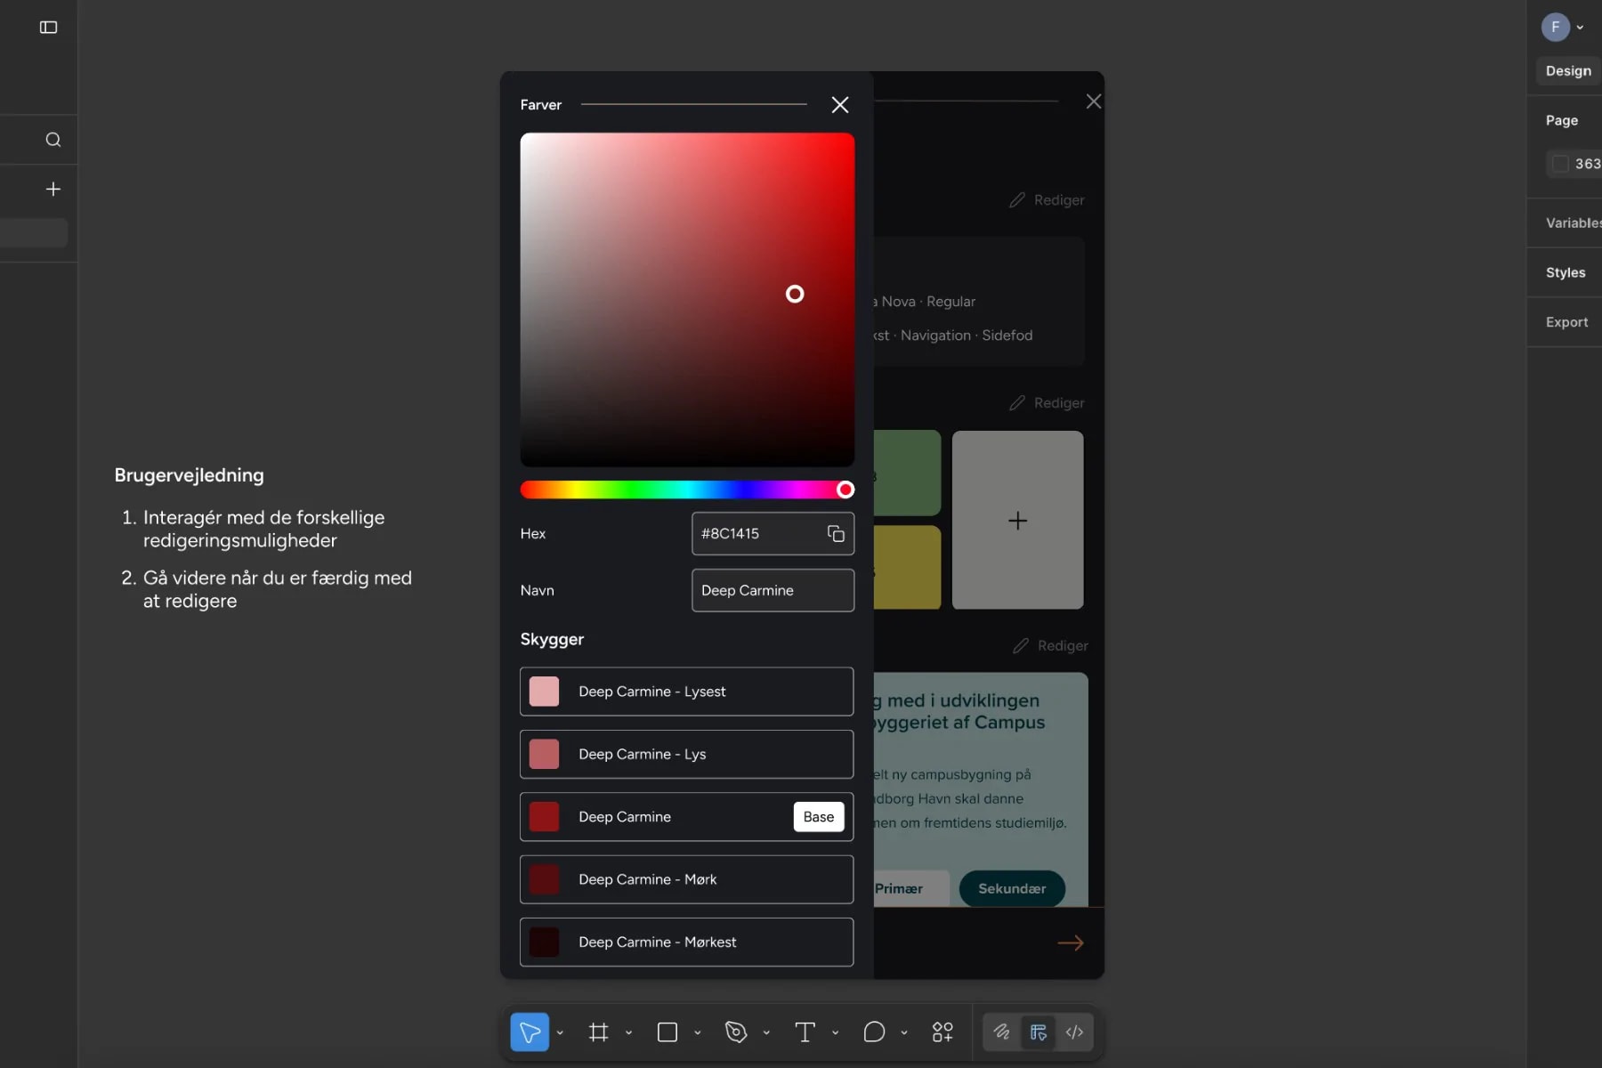Screen dimensions: 1602x1068
Task: Click the Hex input field
Action: (773, 533)
